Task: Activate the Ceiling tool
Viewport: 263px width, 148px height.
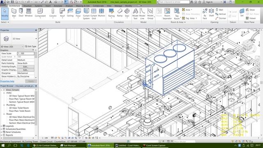Action: click(x=70, y=13)
